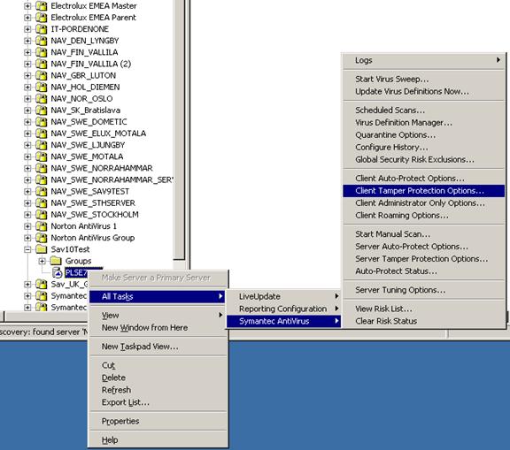Open Server Tamper Protection Options

pos(423,259)
